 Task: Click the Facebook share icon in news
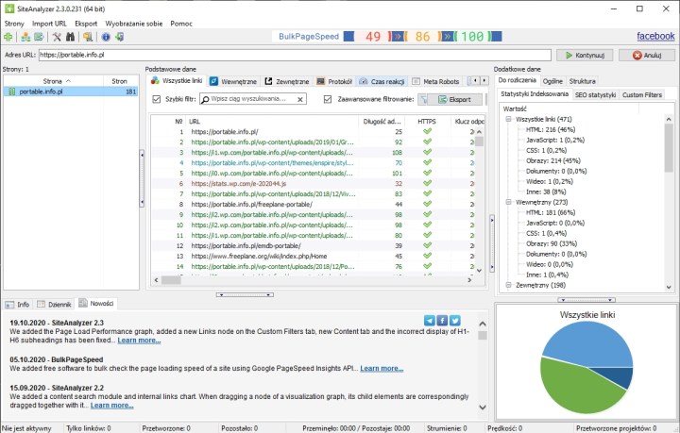point(442,321)
